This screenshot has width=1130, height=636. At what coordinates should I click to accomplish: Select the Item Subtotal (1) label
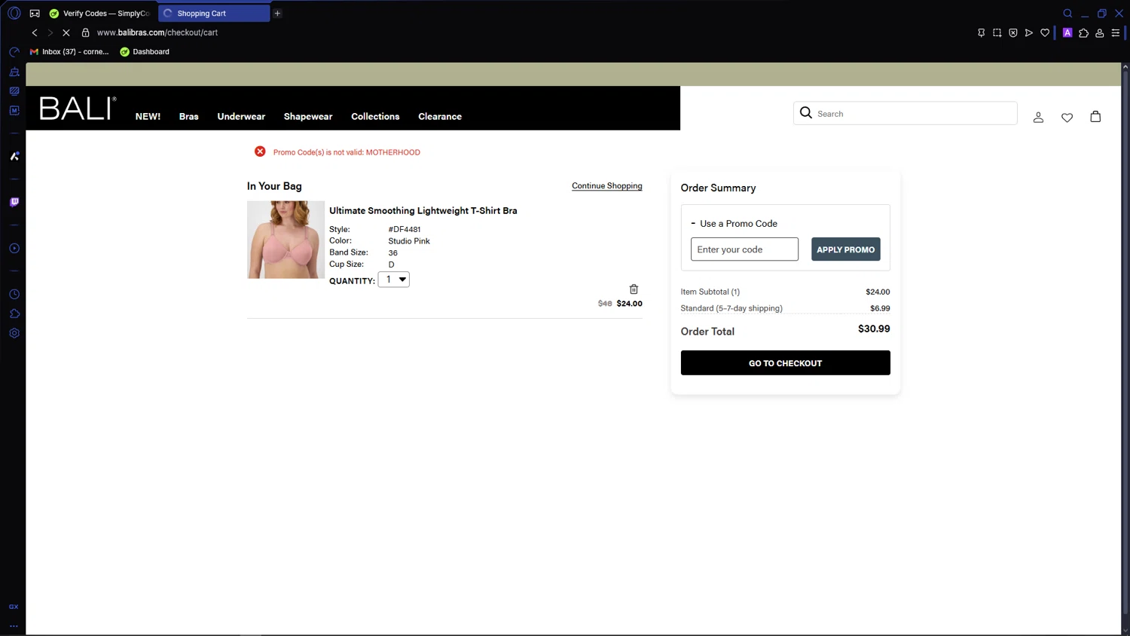(x=710, y=292)
